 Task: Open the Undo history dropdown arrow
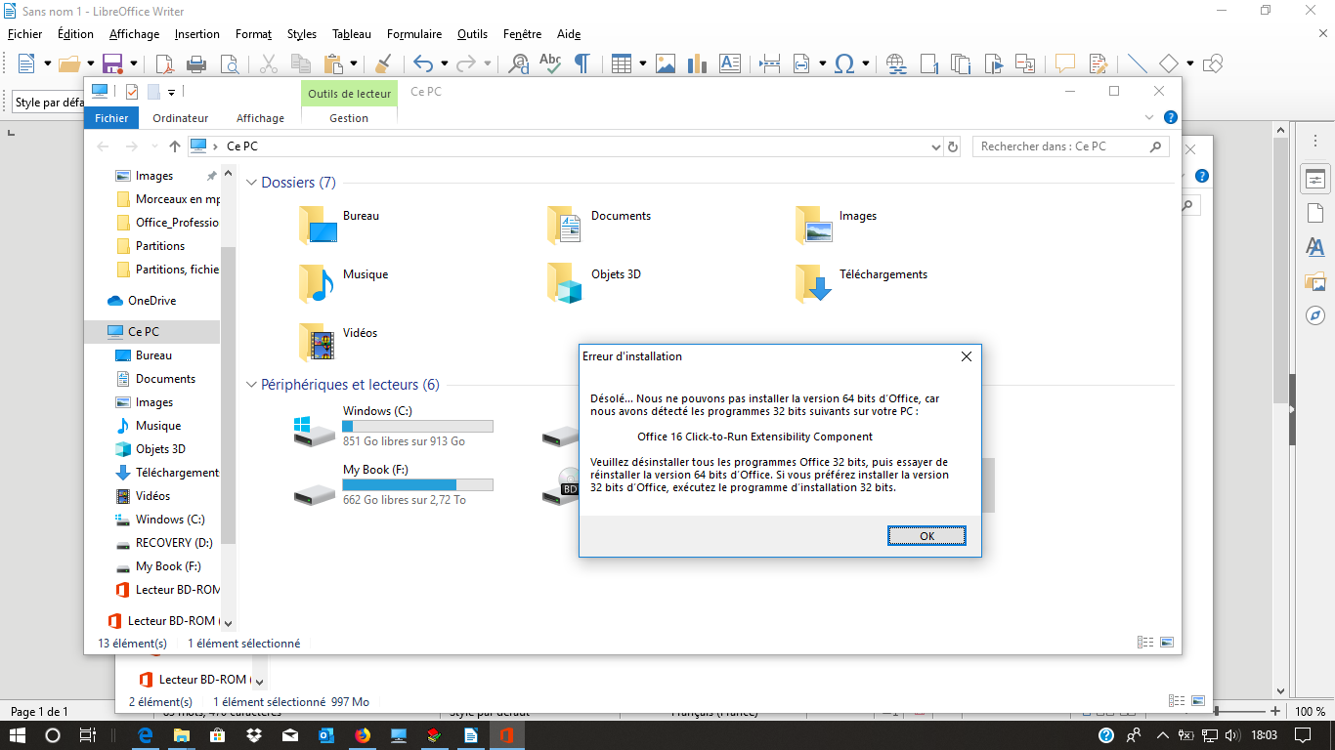(x=444, y=63)
